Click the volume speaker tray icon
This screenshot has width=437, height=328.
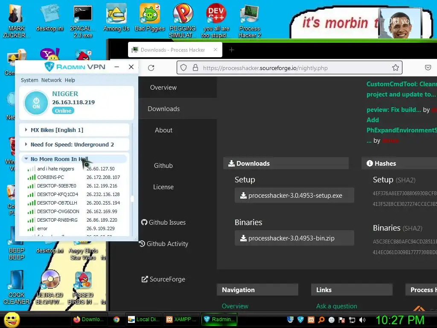pos(362,319)
